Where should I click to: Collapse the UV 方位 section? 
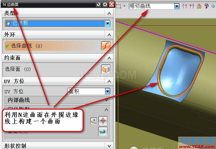click(109, 81)
